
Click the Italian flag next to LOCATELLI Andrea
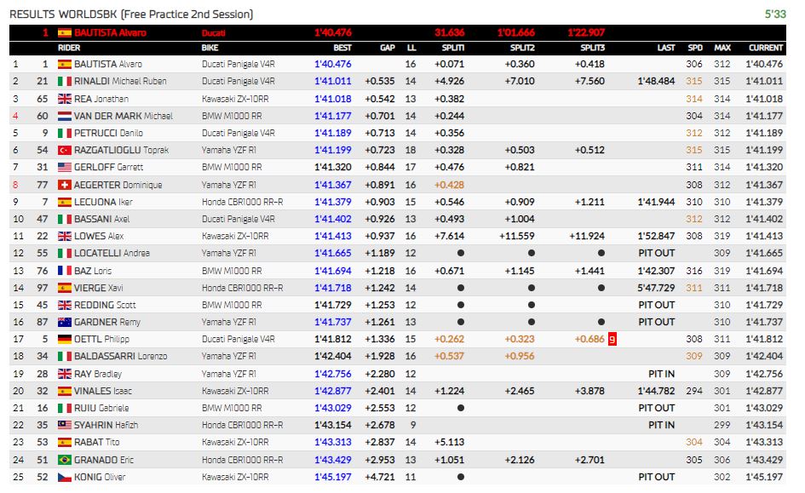point(65,254)
